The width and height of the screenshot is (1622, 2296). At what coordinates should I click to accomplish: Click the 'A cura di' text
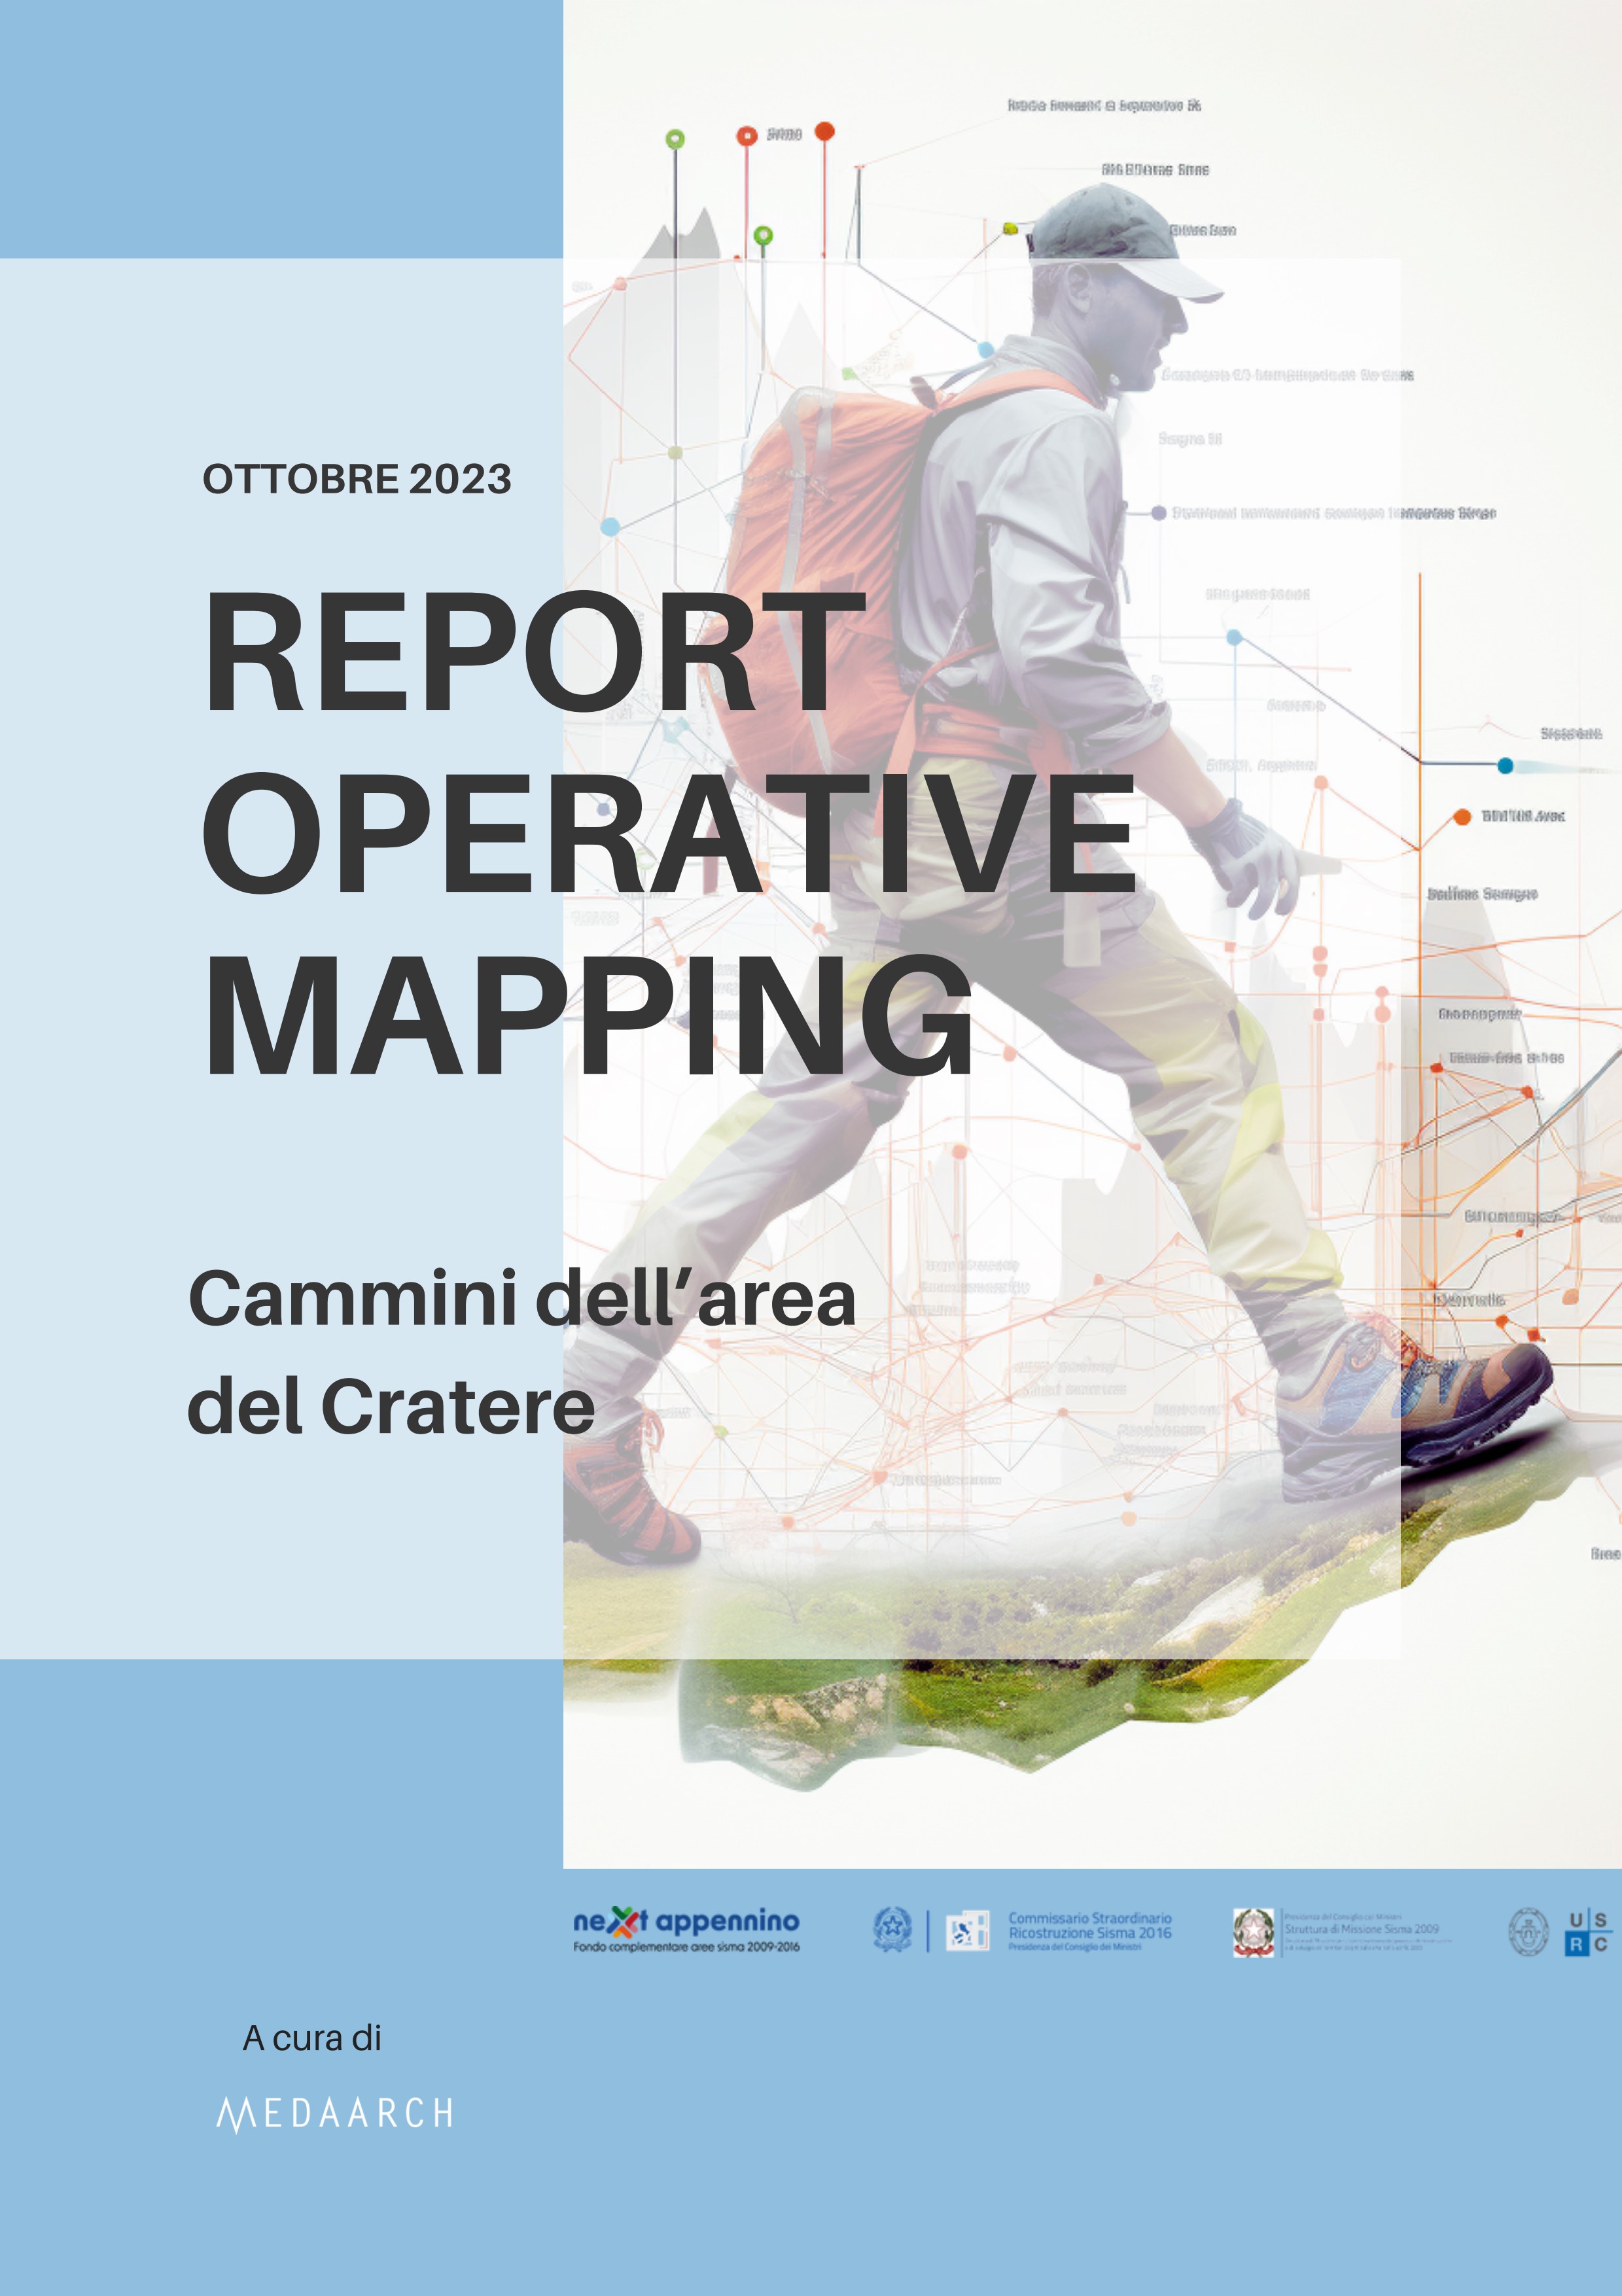pyautogui.click(x=312, y=2037)
